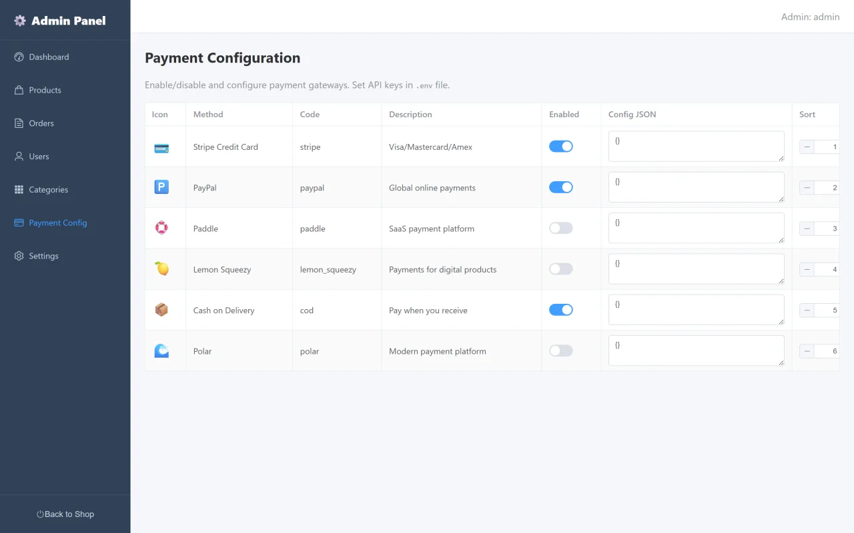Select Payment Config sidebar link

pos(65,223)
